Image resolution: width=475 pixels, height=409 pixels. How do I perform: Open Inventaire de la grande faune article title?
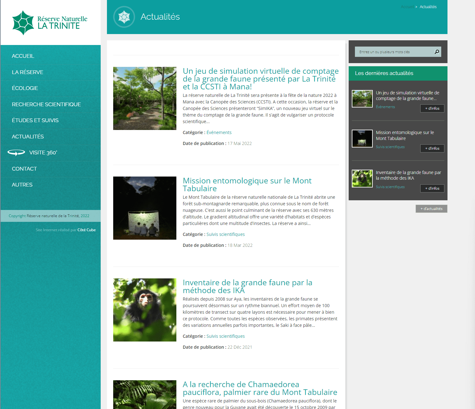pos(247,287)
